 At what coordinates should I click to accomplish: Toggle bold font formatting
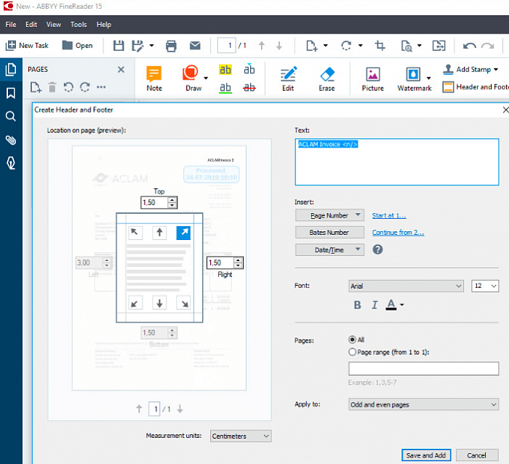358,305
